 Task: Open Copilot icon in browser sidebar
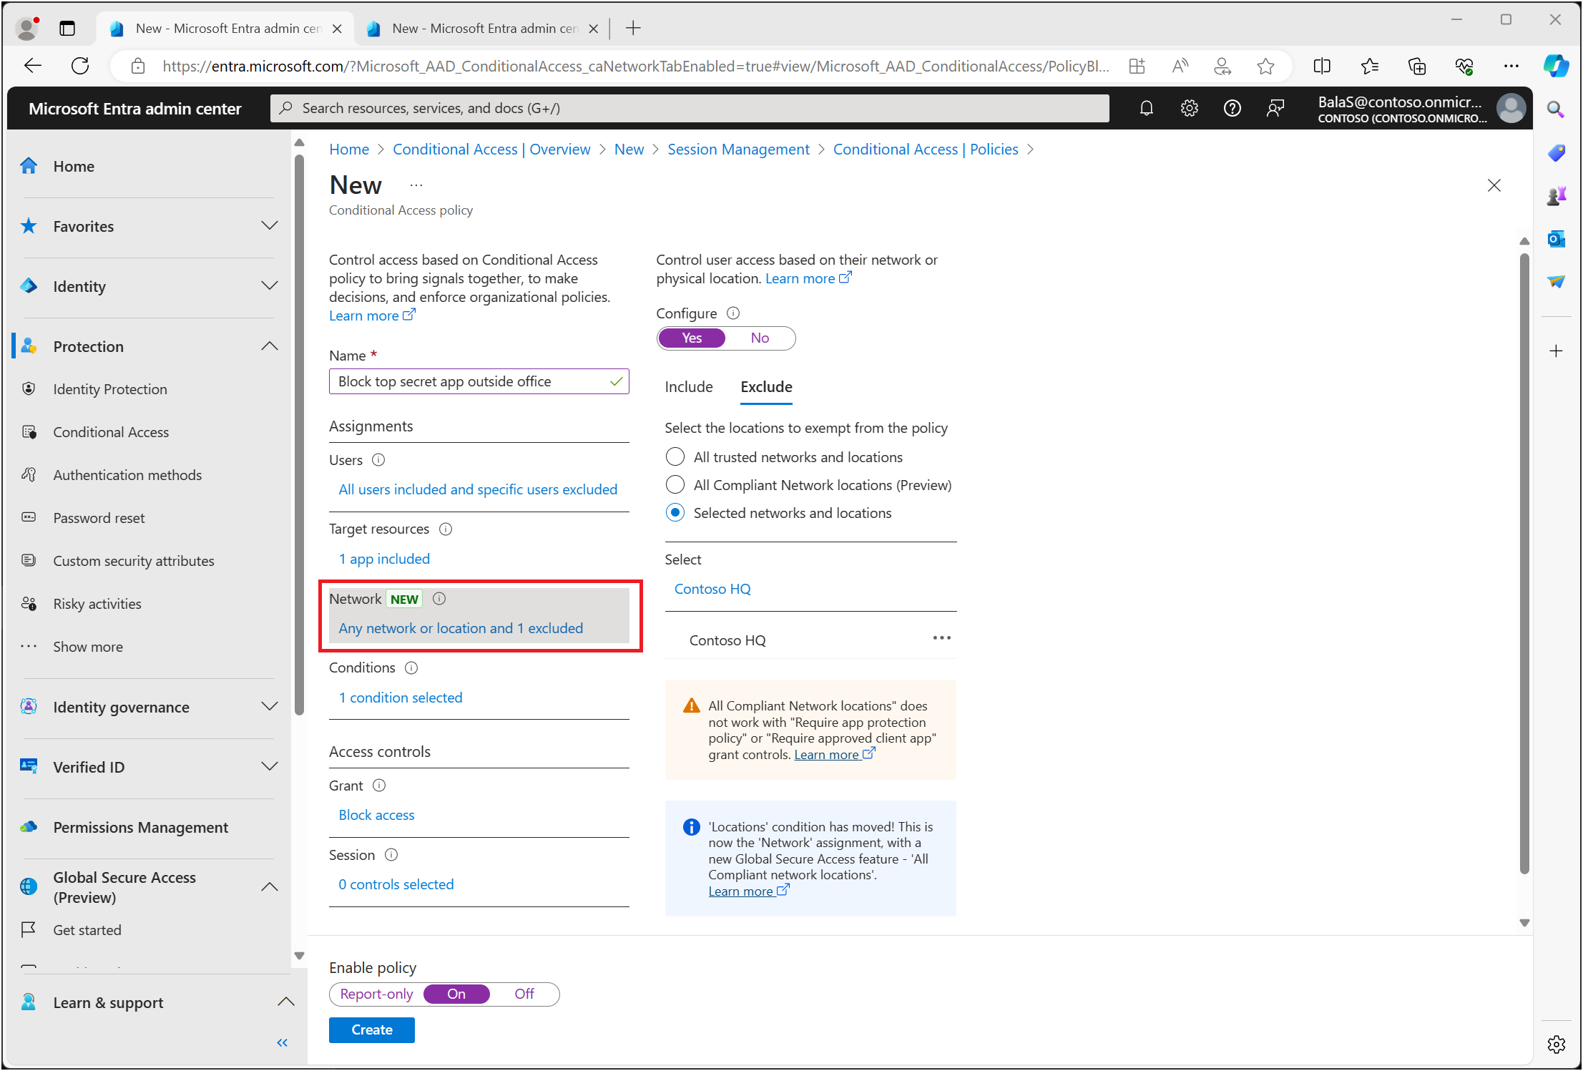[x=1556, y=67]
